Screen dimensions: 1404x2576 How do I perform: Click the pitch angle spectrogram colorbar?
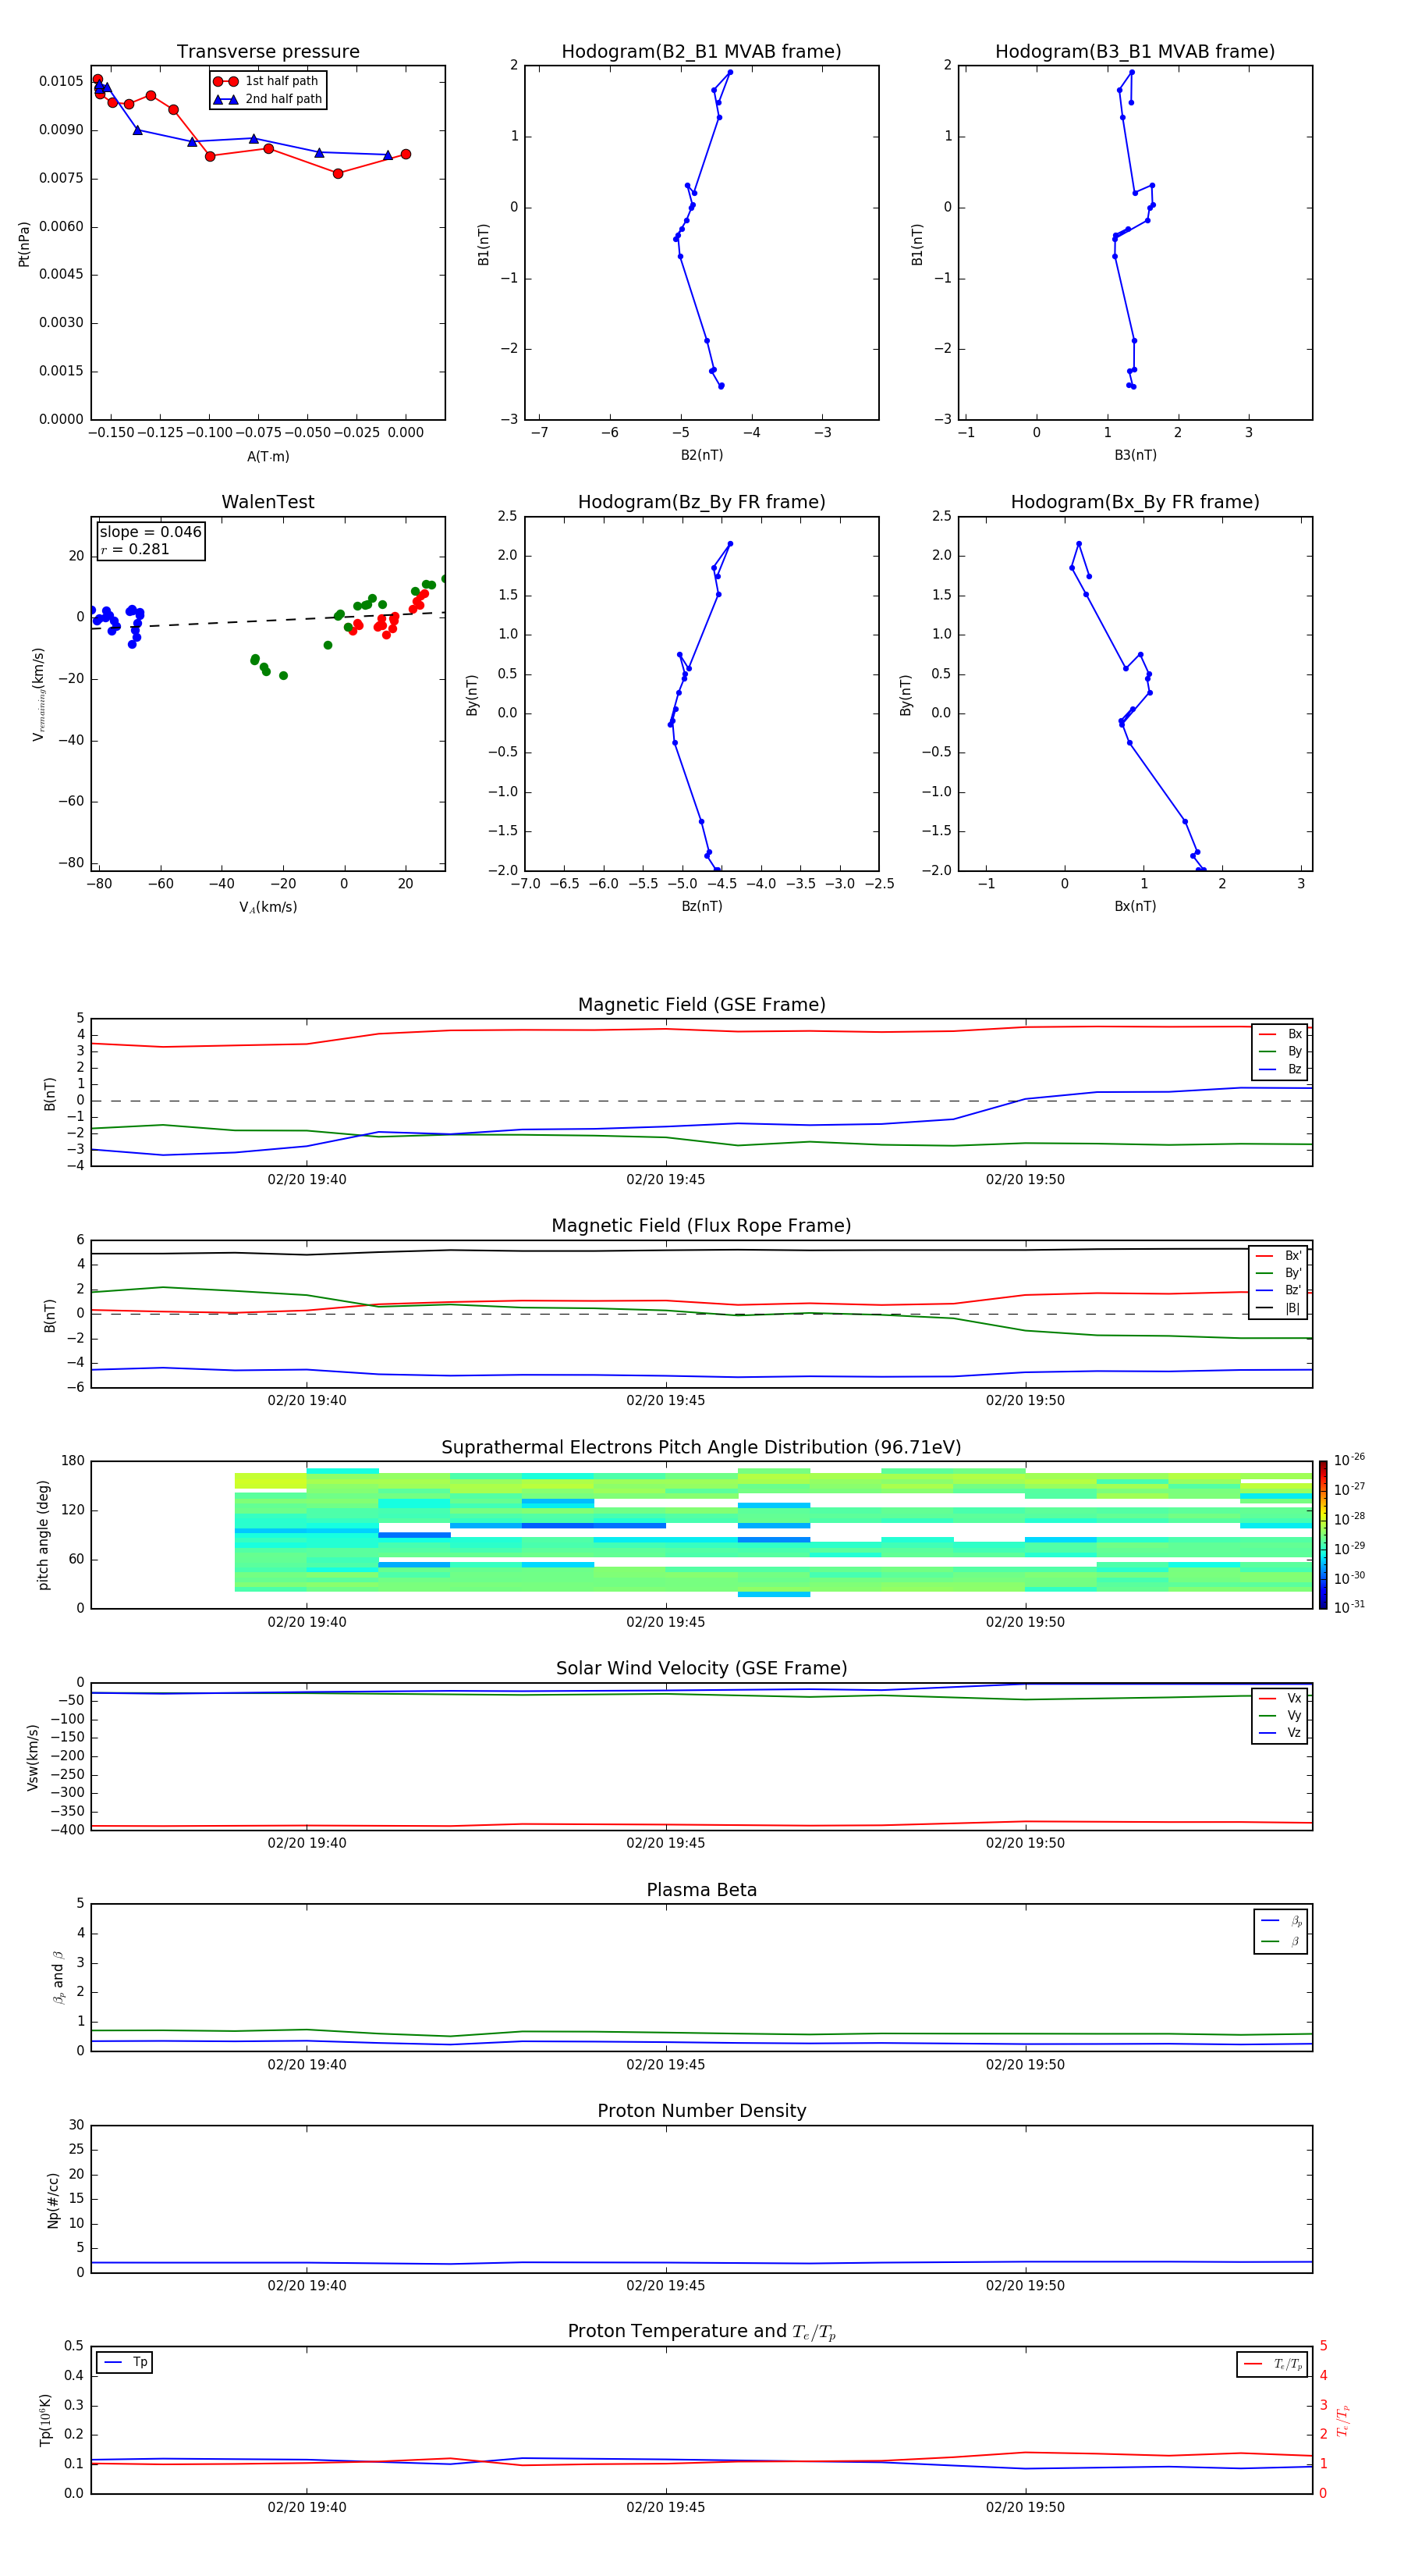(x=1323, y=1535)
